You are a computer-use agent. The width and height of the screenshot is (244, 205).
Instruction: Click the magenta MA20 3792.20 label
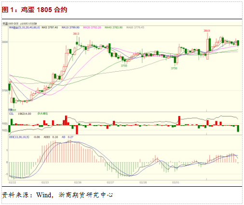pos(92,27)
